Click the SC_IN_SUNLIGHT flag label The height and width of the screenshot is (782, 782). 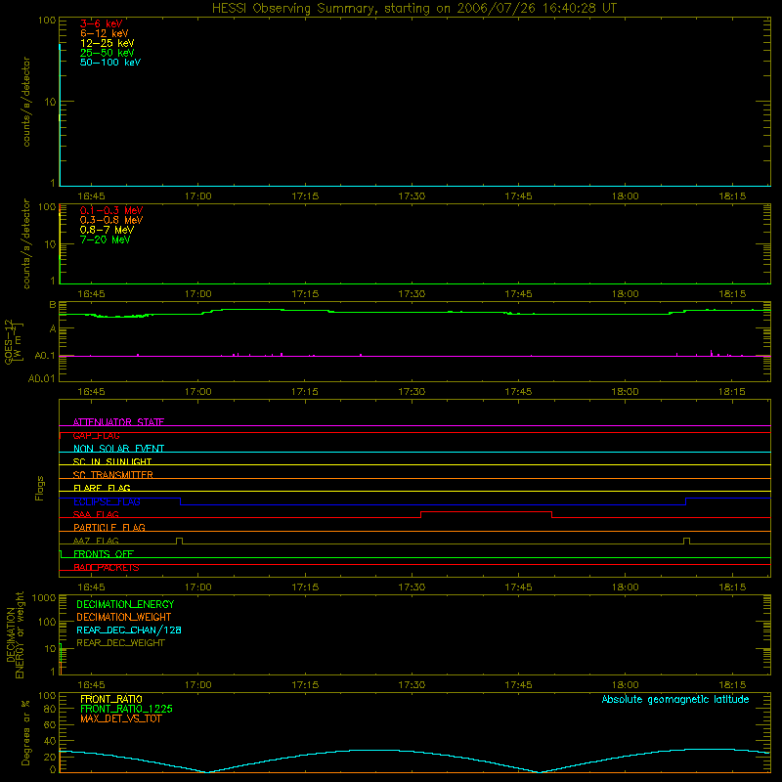pyautogui.click(x=112, y=461)
